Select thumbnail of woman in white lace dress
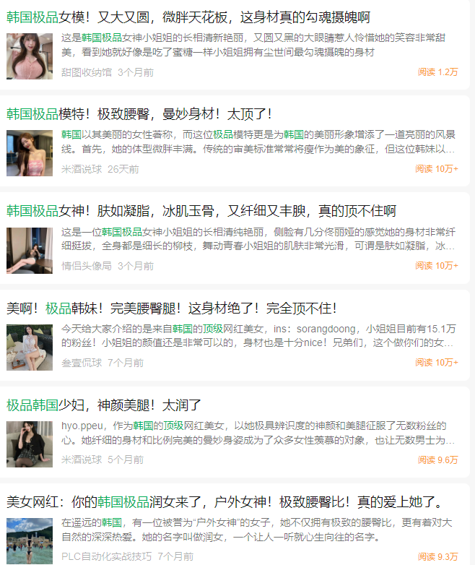 (30, 348)
